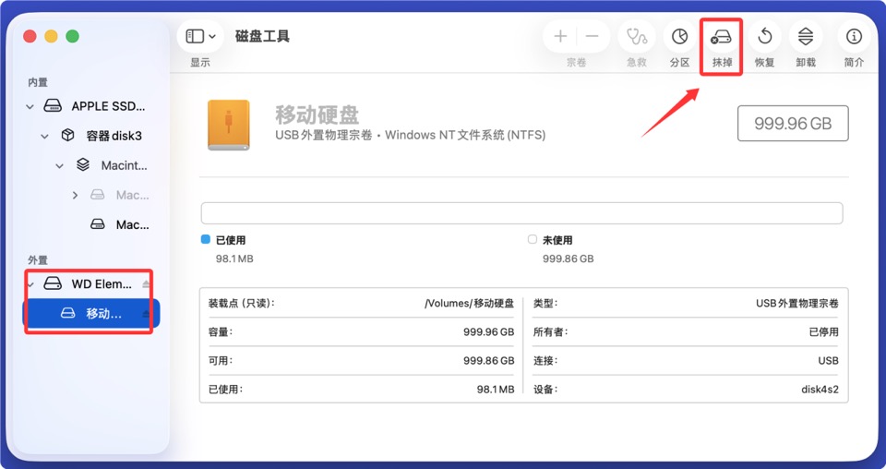Click the 磁盘工具 window title

(x=262, y=37)
